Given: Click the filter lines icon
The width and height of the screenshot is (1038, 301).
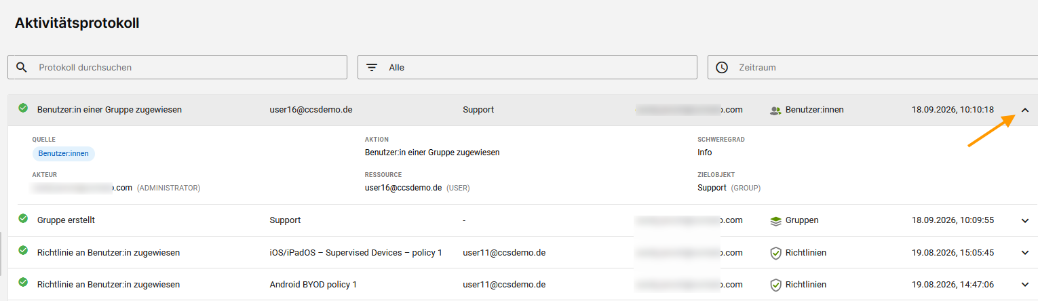Looking at the screenshot, I should 372,67.
